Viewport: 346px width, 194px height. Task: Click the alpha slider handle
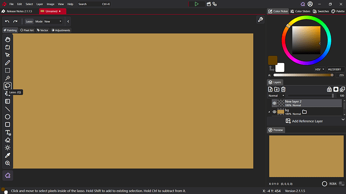(332, 75)
